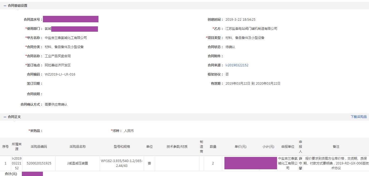Select the 乙方 supplier name 江苏盐阜电站阀门辅机制造有限公司
369x176 pixels.
251,29
